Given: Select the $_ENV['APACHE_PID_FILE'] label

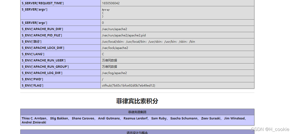Looking at the screenshot, I should 42,35.
